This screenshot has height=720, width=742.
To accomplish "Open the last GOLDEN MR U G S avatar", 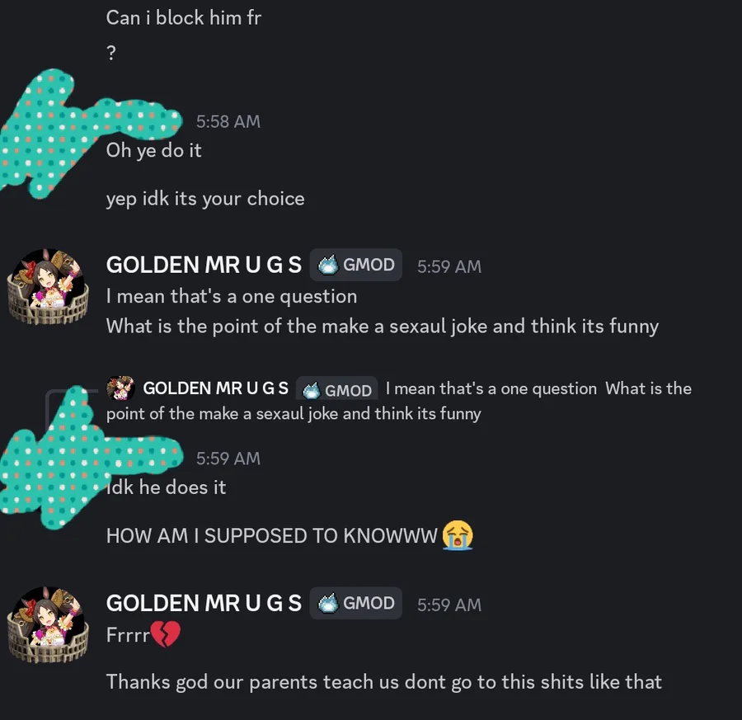I will 48,624.
